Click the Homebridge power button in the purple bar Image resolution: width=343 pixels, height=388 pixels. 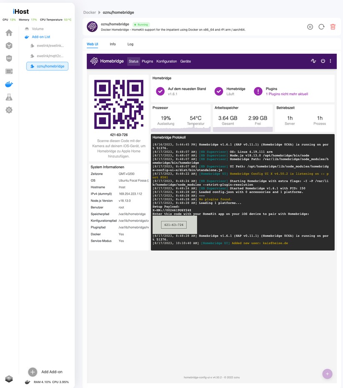tap(323, 61)
